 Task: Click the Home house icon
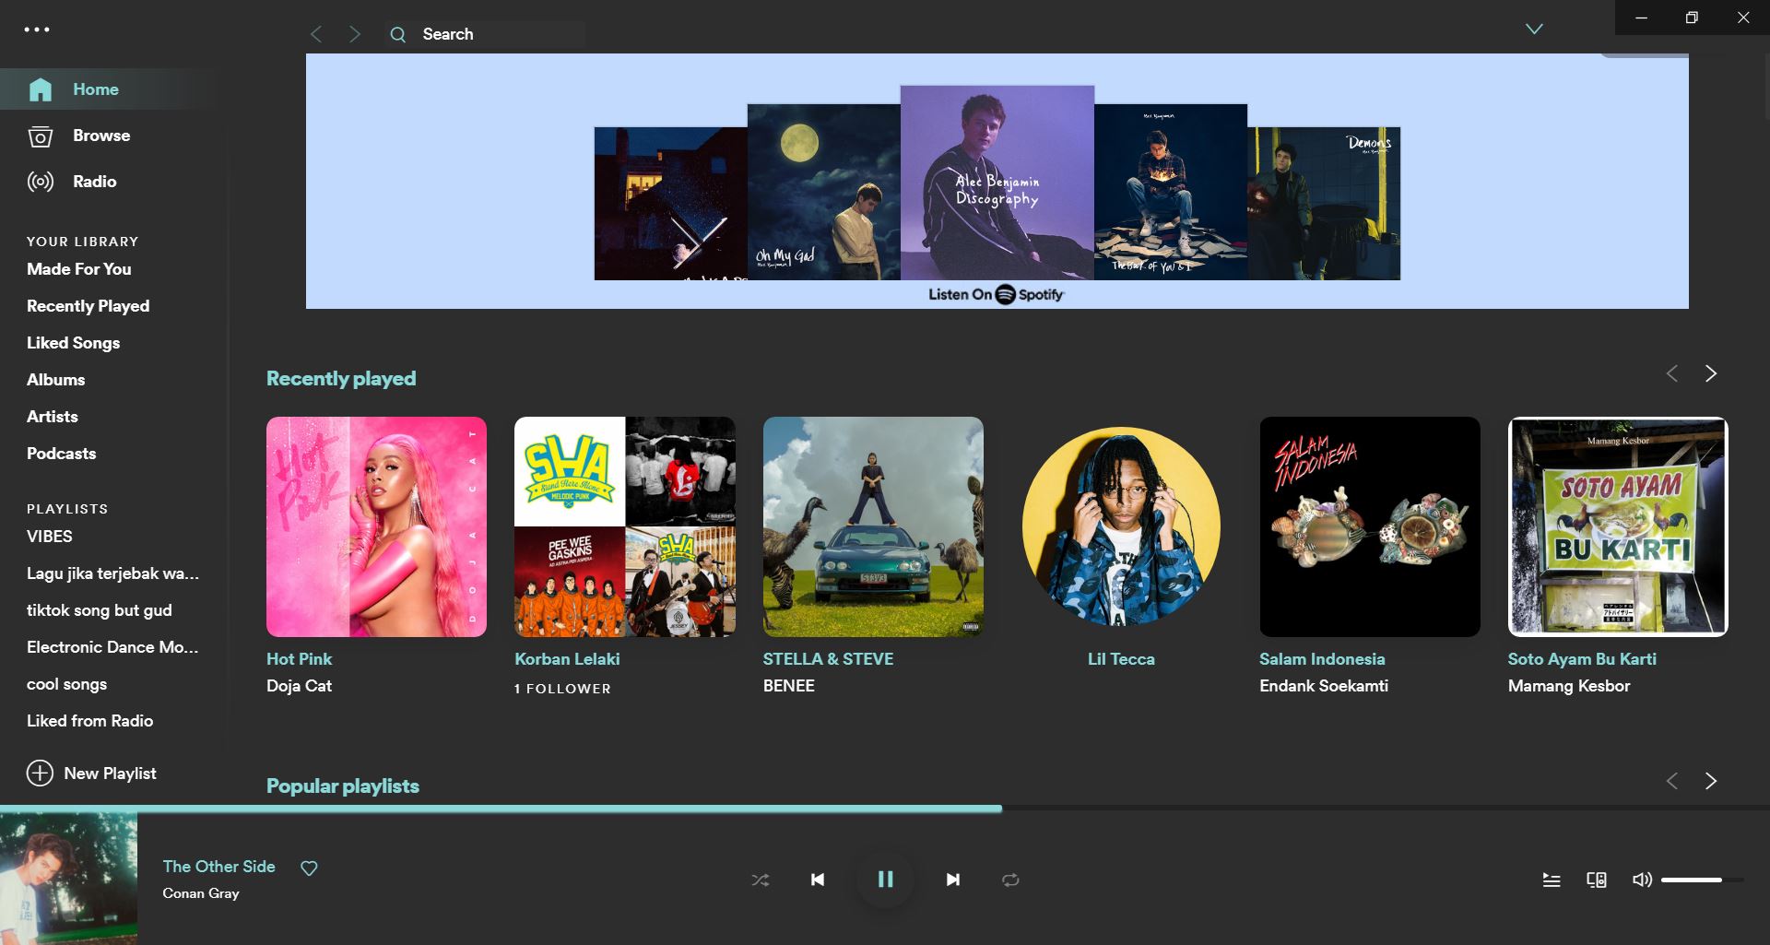tap(41, 89)
